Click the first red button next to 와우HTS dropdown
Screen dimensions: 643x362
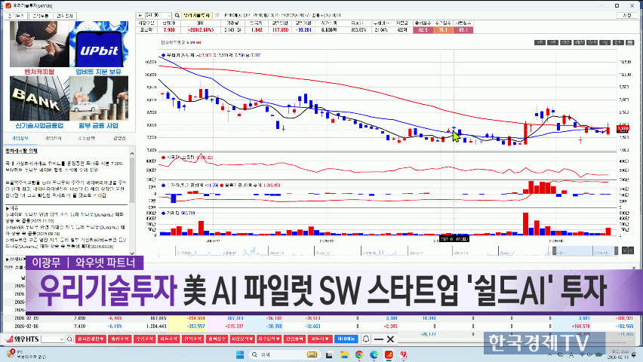pos(89,339)
